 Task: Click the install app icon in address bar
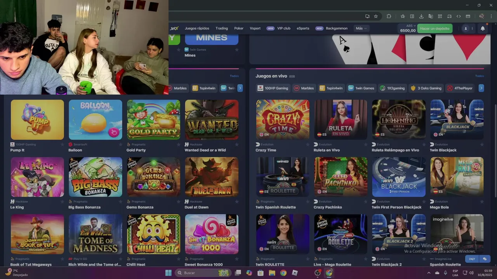[x=367, y=16]
